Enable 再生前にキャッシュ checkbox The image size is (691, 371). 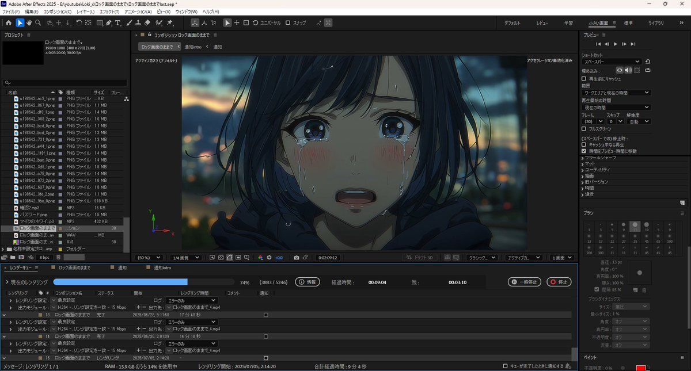[584, 78]
